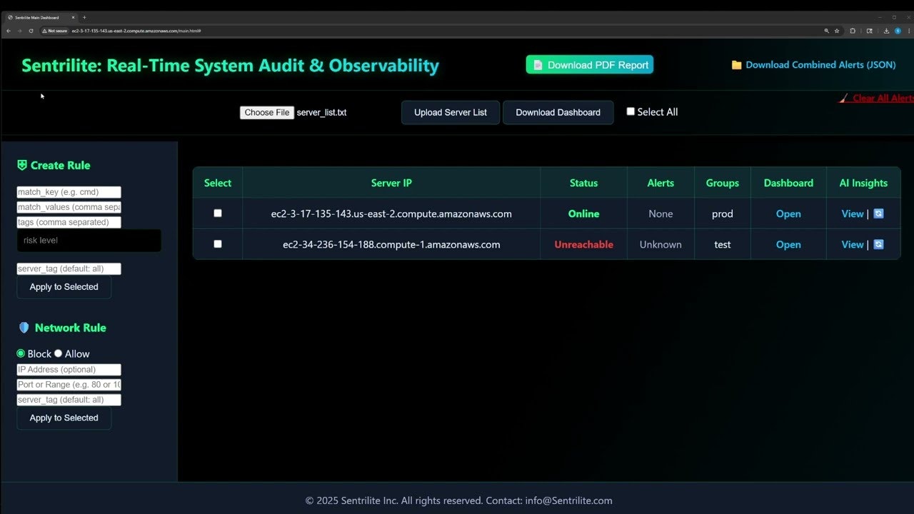Select the Sentrilite Main Dashboard tab
Screen dimensions: 914x514
[x=41, y=17]
